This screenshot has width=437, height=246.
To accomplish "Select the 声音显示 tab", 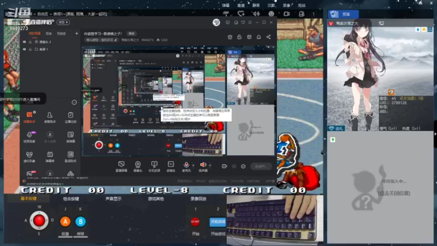I will pos(114,198).
